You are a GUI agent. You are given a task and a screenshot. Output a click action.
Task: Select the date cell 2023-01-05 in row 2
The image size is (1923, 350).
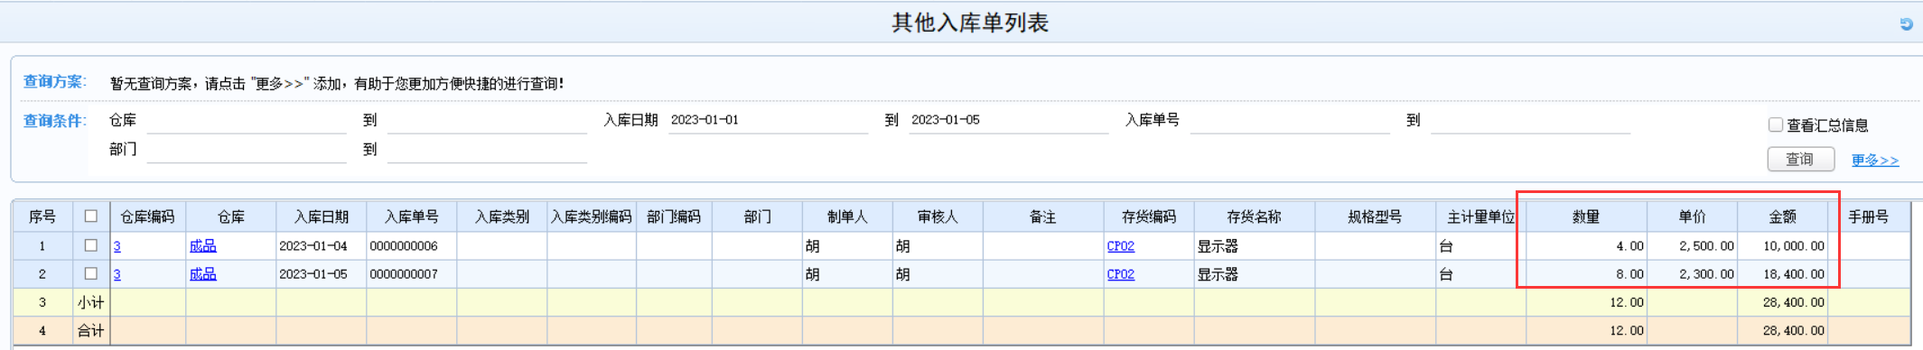click(321, 273)
